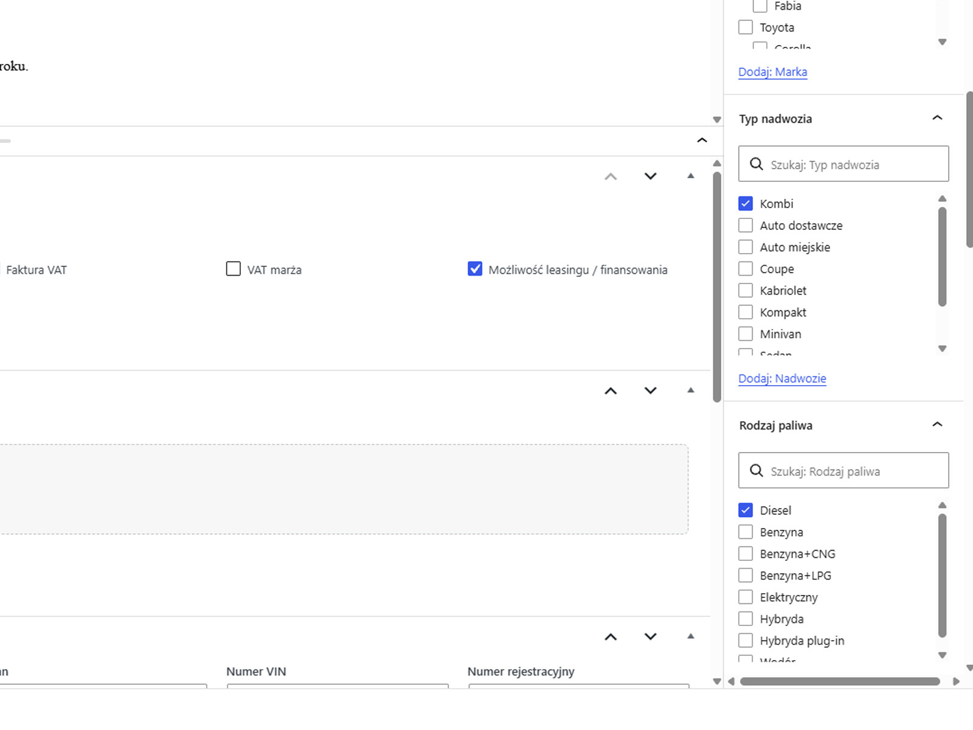Click the Typ nadwozia list scrollbar thumb
Viewport: 973px width, 730px height.
pos(942,257)
